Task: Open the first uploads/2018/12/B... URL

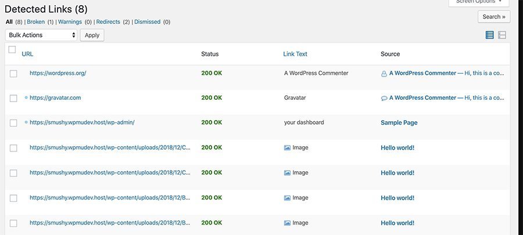Action: point(110,197)
